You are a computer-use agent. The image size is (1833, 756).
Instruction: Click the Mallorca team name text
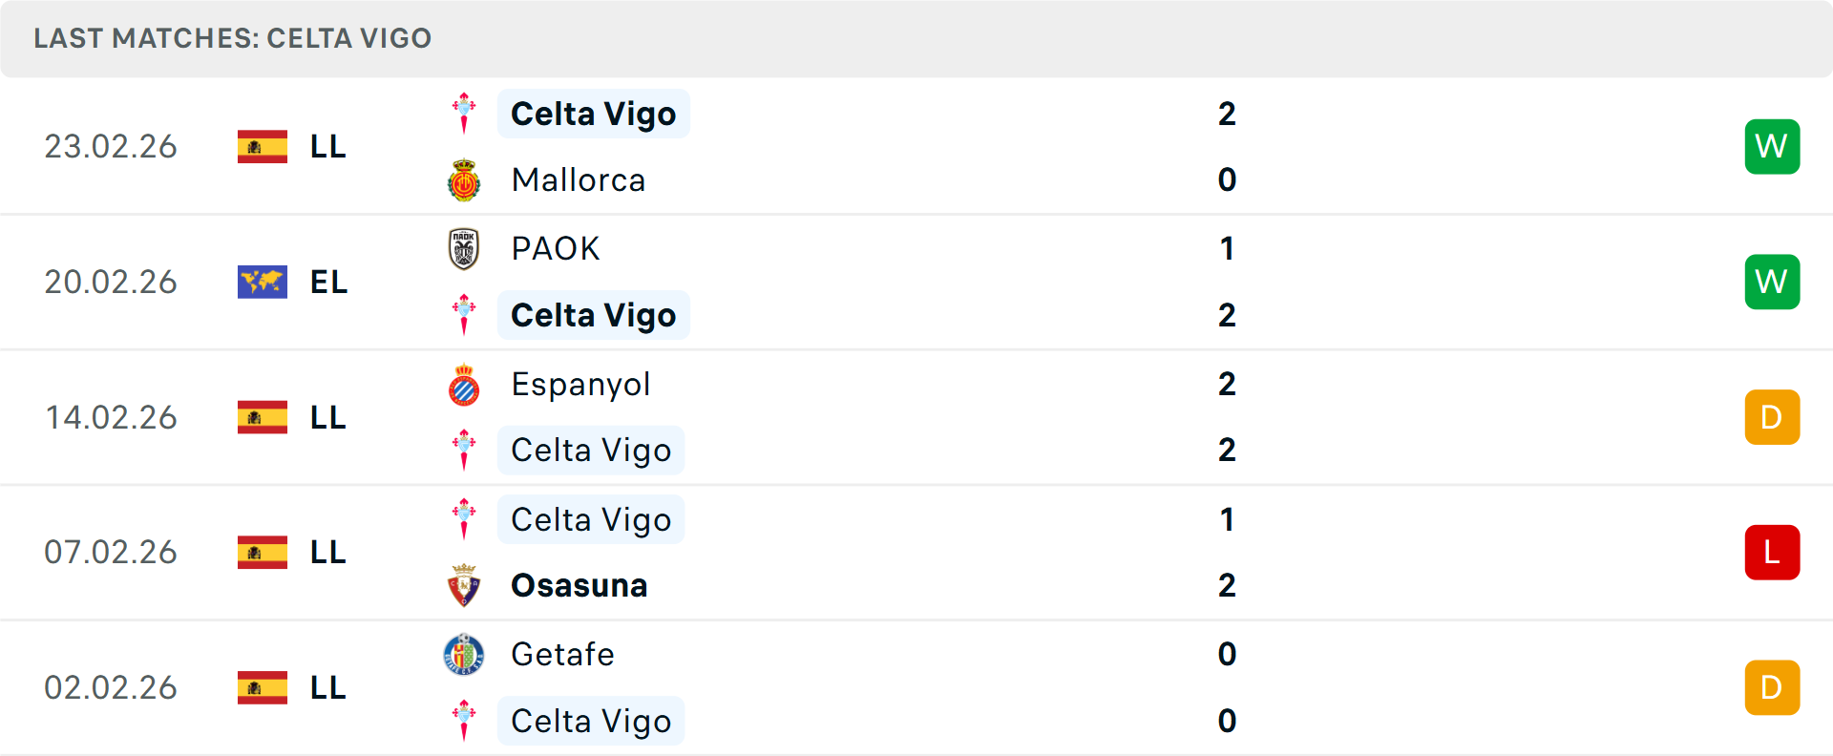click(579, 179)
